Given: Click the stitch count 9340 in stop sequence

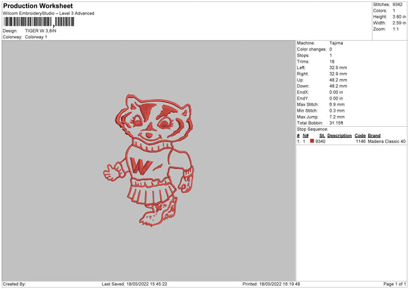Looking at the screenshot, I should pos(320,141).
